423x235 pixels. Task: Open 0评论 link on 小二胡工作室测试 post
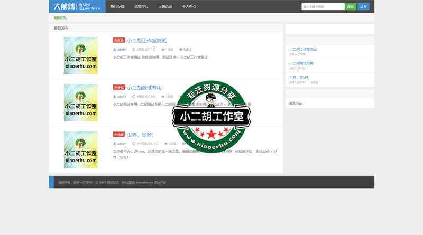(188, 50)
